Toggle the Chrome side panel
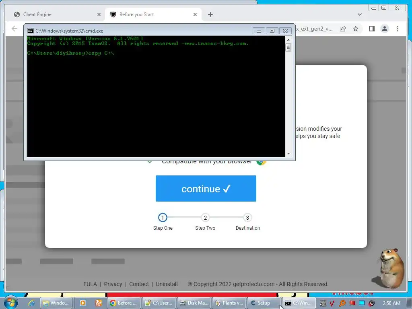Image resolution: width=412 pixels, height=309 pixels. click(x=371, y=29)
